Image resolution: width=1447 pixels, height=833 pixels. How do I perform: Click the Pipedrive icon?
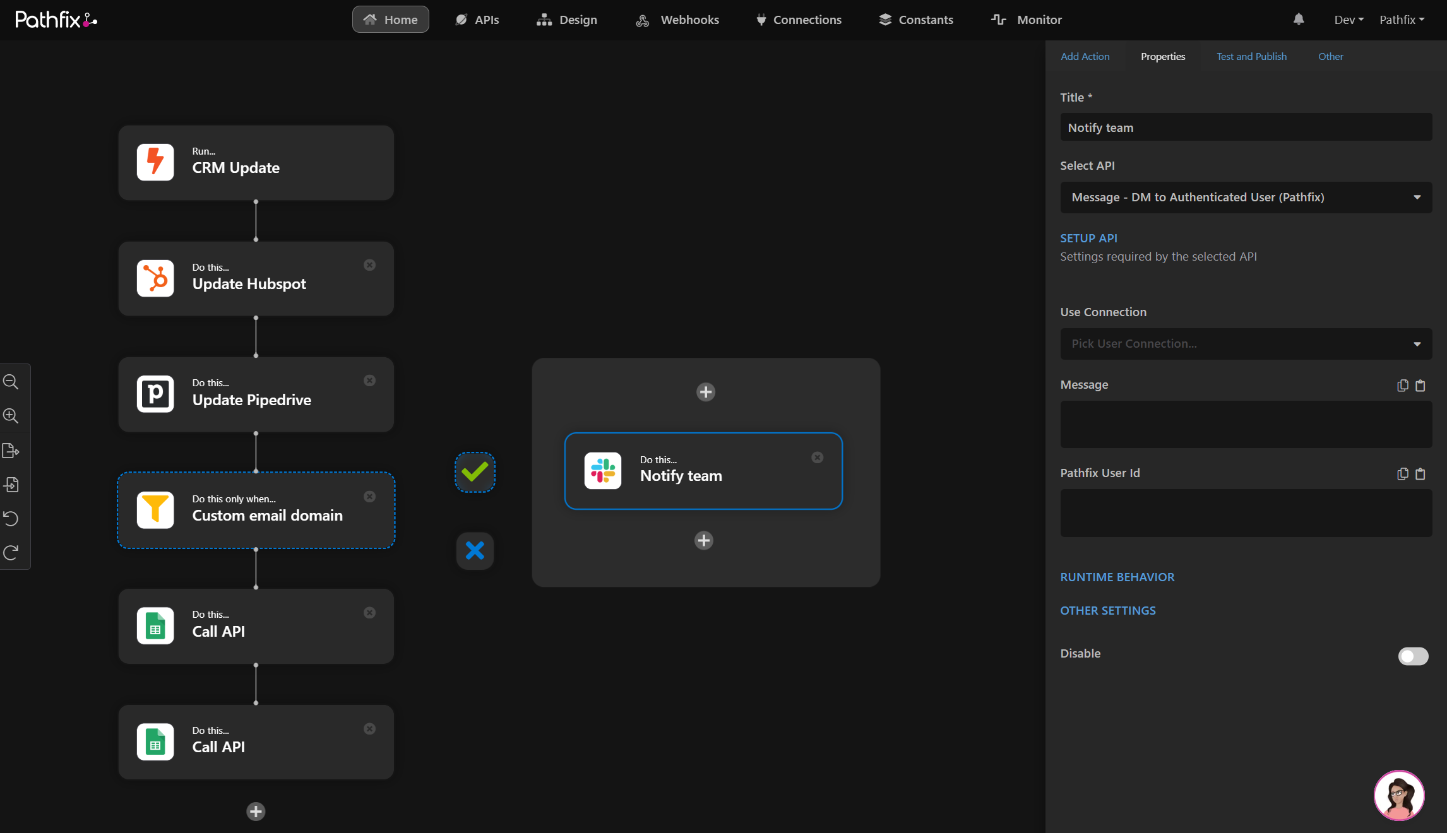click(x=155, y=394)
